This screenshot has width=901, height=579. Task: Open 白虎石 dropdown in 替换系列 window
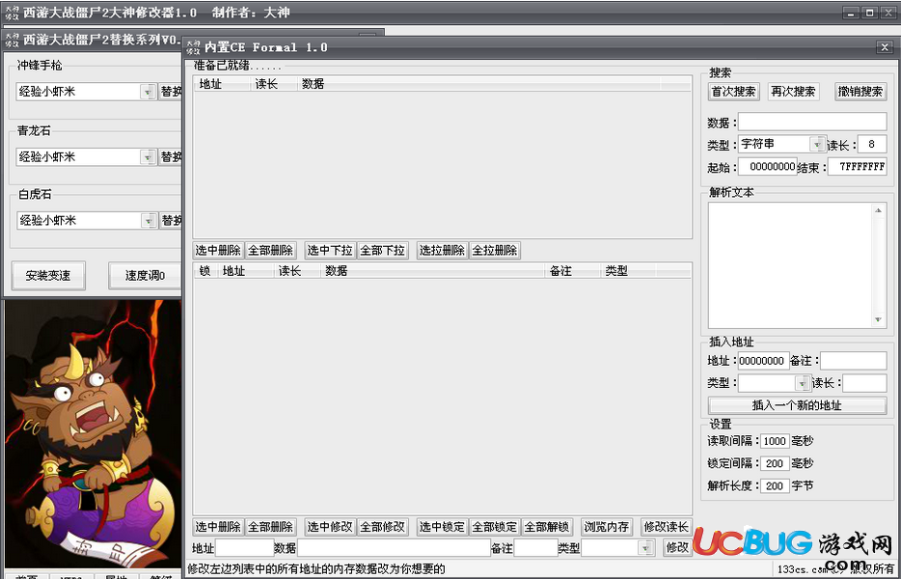coord(149,220)
